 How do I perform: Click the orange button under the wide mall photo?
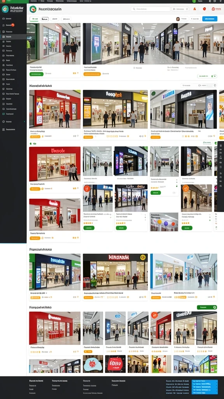pyautogui.click(x=92, y=74)
